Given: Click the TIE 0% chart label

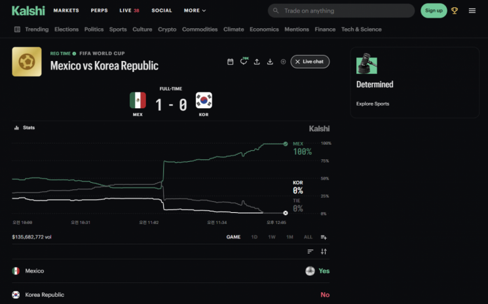Looking at the screenshot, I should 298,205.
